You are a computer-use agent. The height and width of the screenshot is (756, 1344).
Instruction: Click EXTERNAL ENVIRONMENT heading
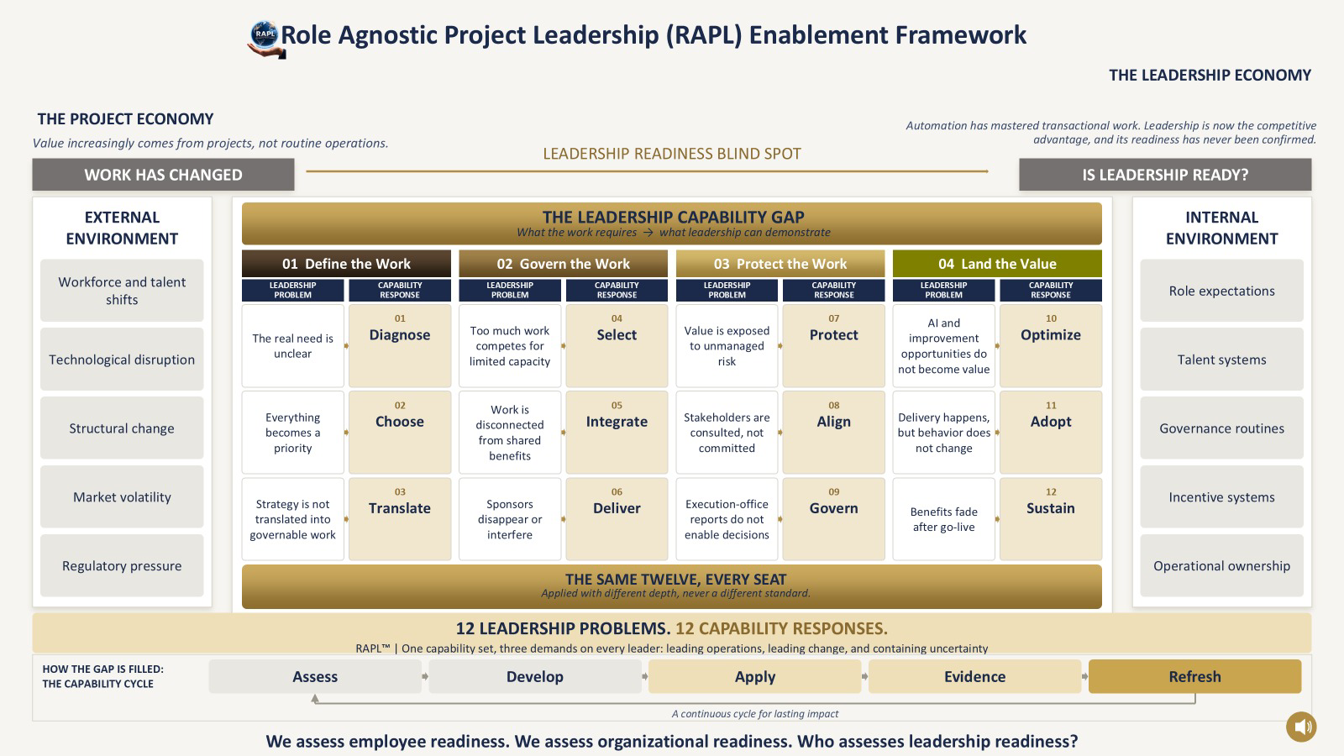[122, 228]
